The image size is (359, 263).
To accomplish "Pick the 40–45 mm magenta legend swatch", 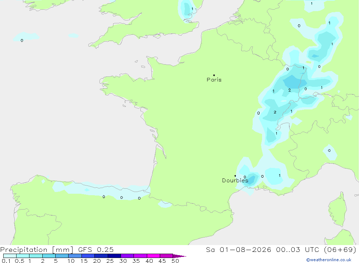I will 153,256.
